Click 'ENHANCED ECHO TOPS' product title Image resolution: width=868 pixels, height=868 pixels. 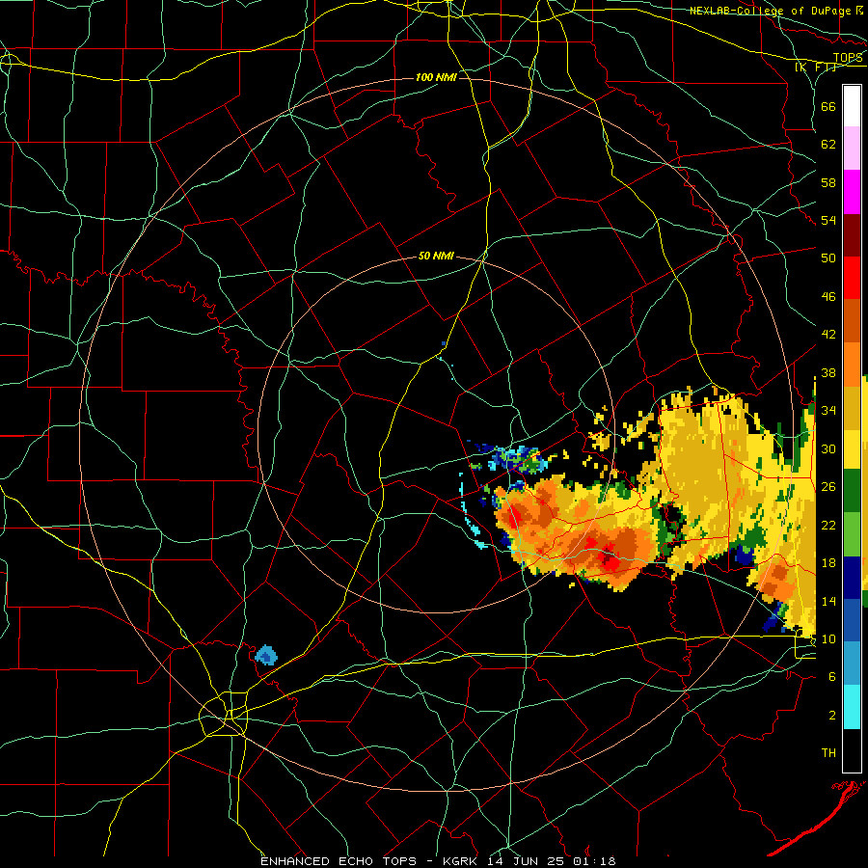pos(339,861)
